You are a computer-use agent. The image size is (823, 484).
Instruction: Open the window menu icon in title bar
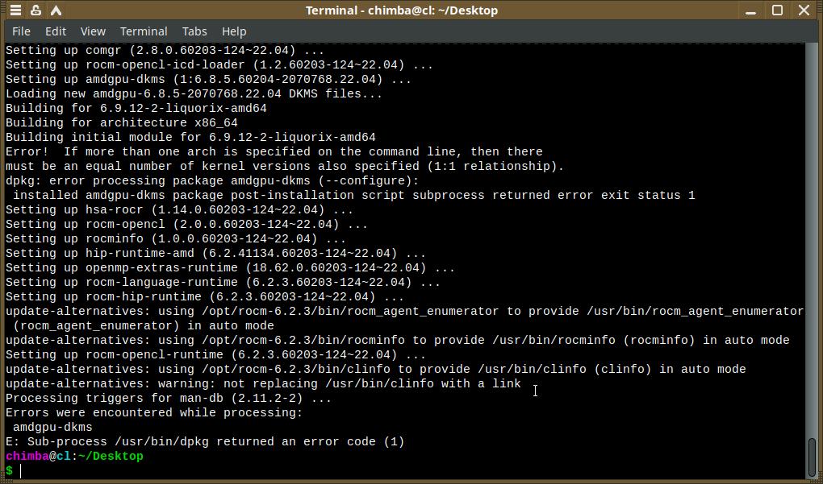[x=16, y=10]
